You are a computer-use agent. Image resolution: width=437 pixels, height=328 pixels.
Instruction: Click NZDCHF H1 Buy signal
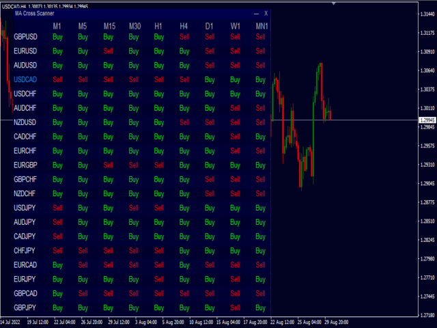[x=159, y=194]
